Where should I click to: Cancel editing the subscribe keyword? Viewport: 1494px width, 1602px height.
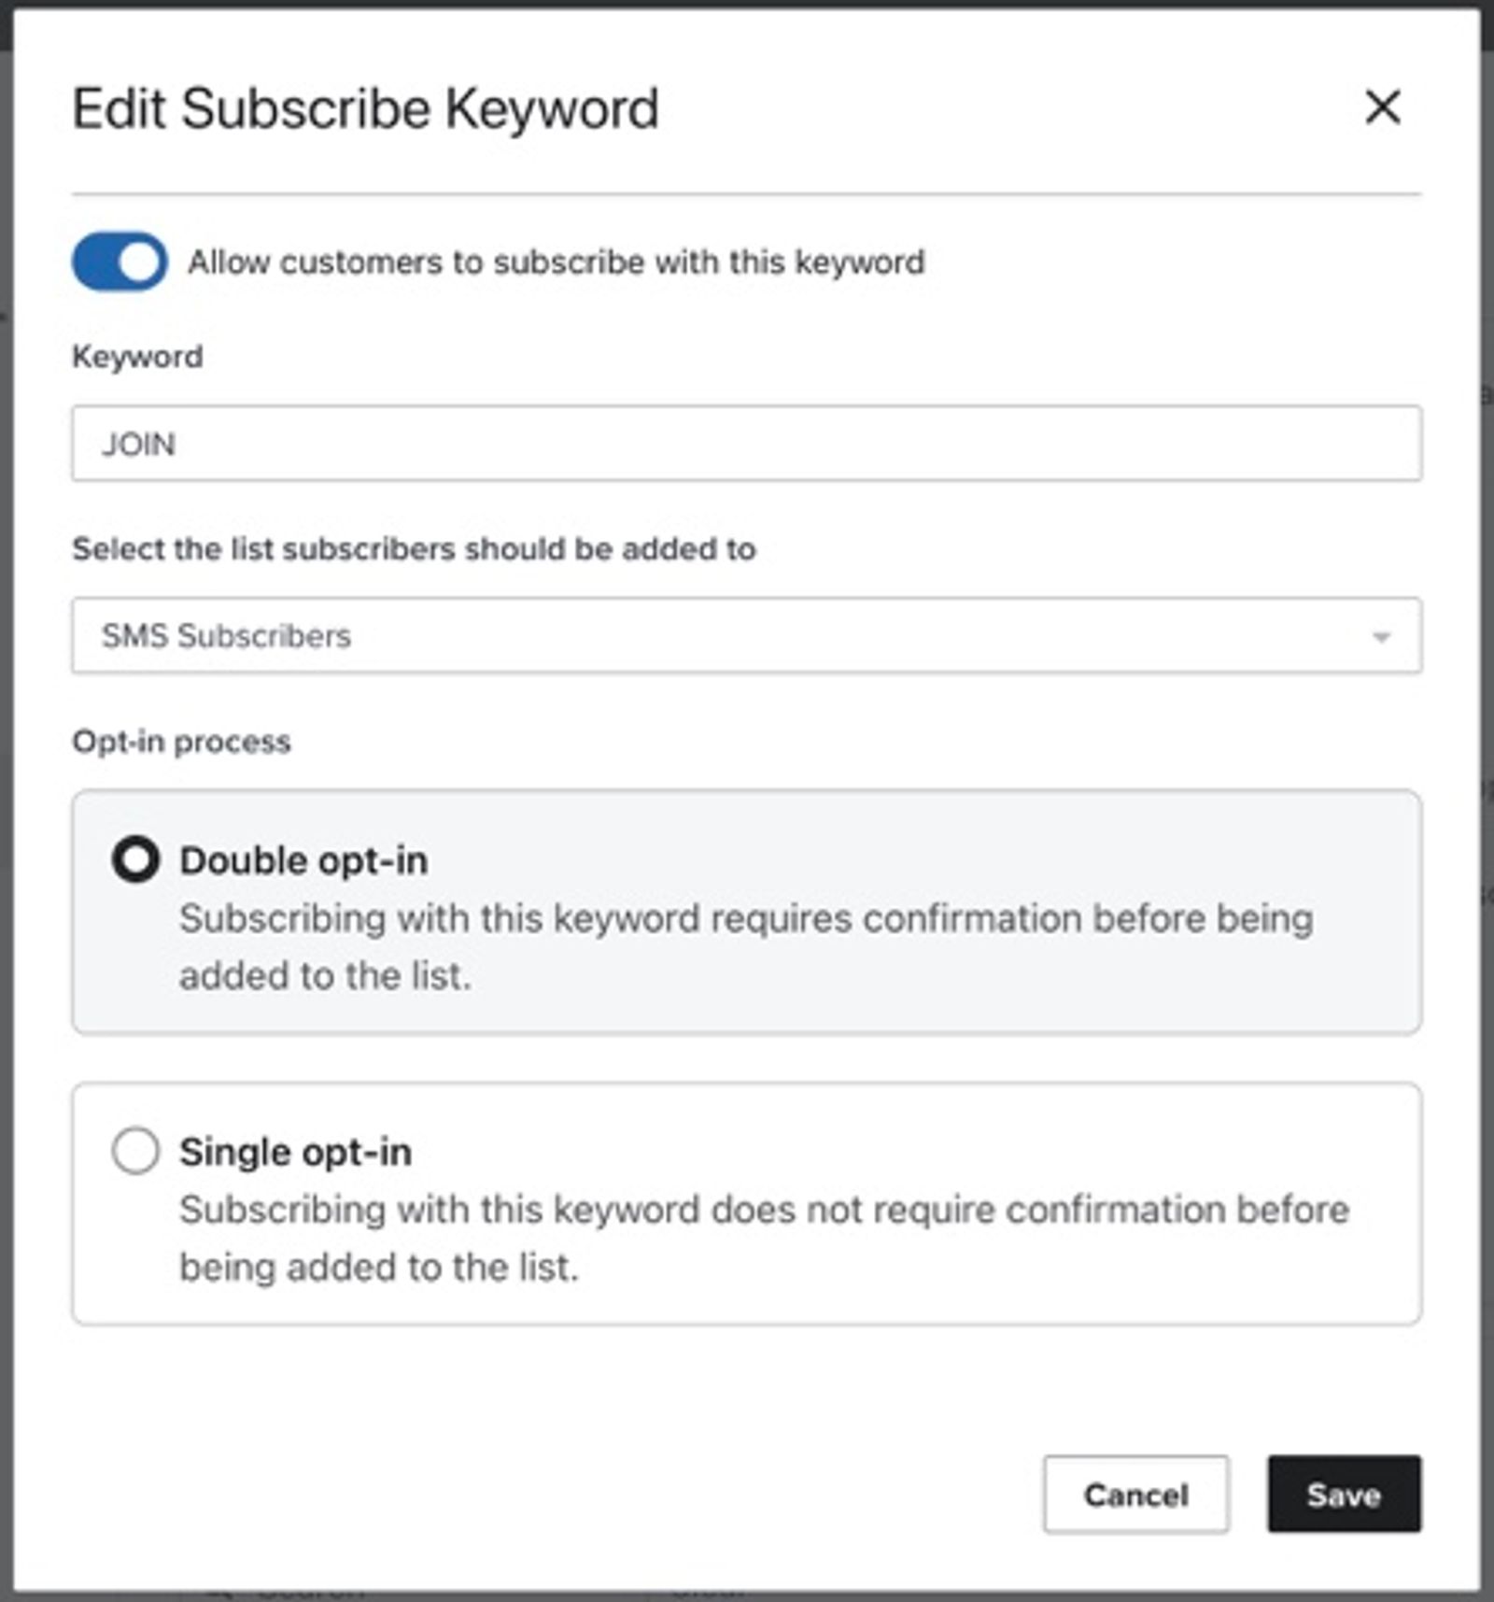pos(1135,1495)
